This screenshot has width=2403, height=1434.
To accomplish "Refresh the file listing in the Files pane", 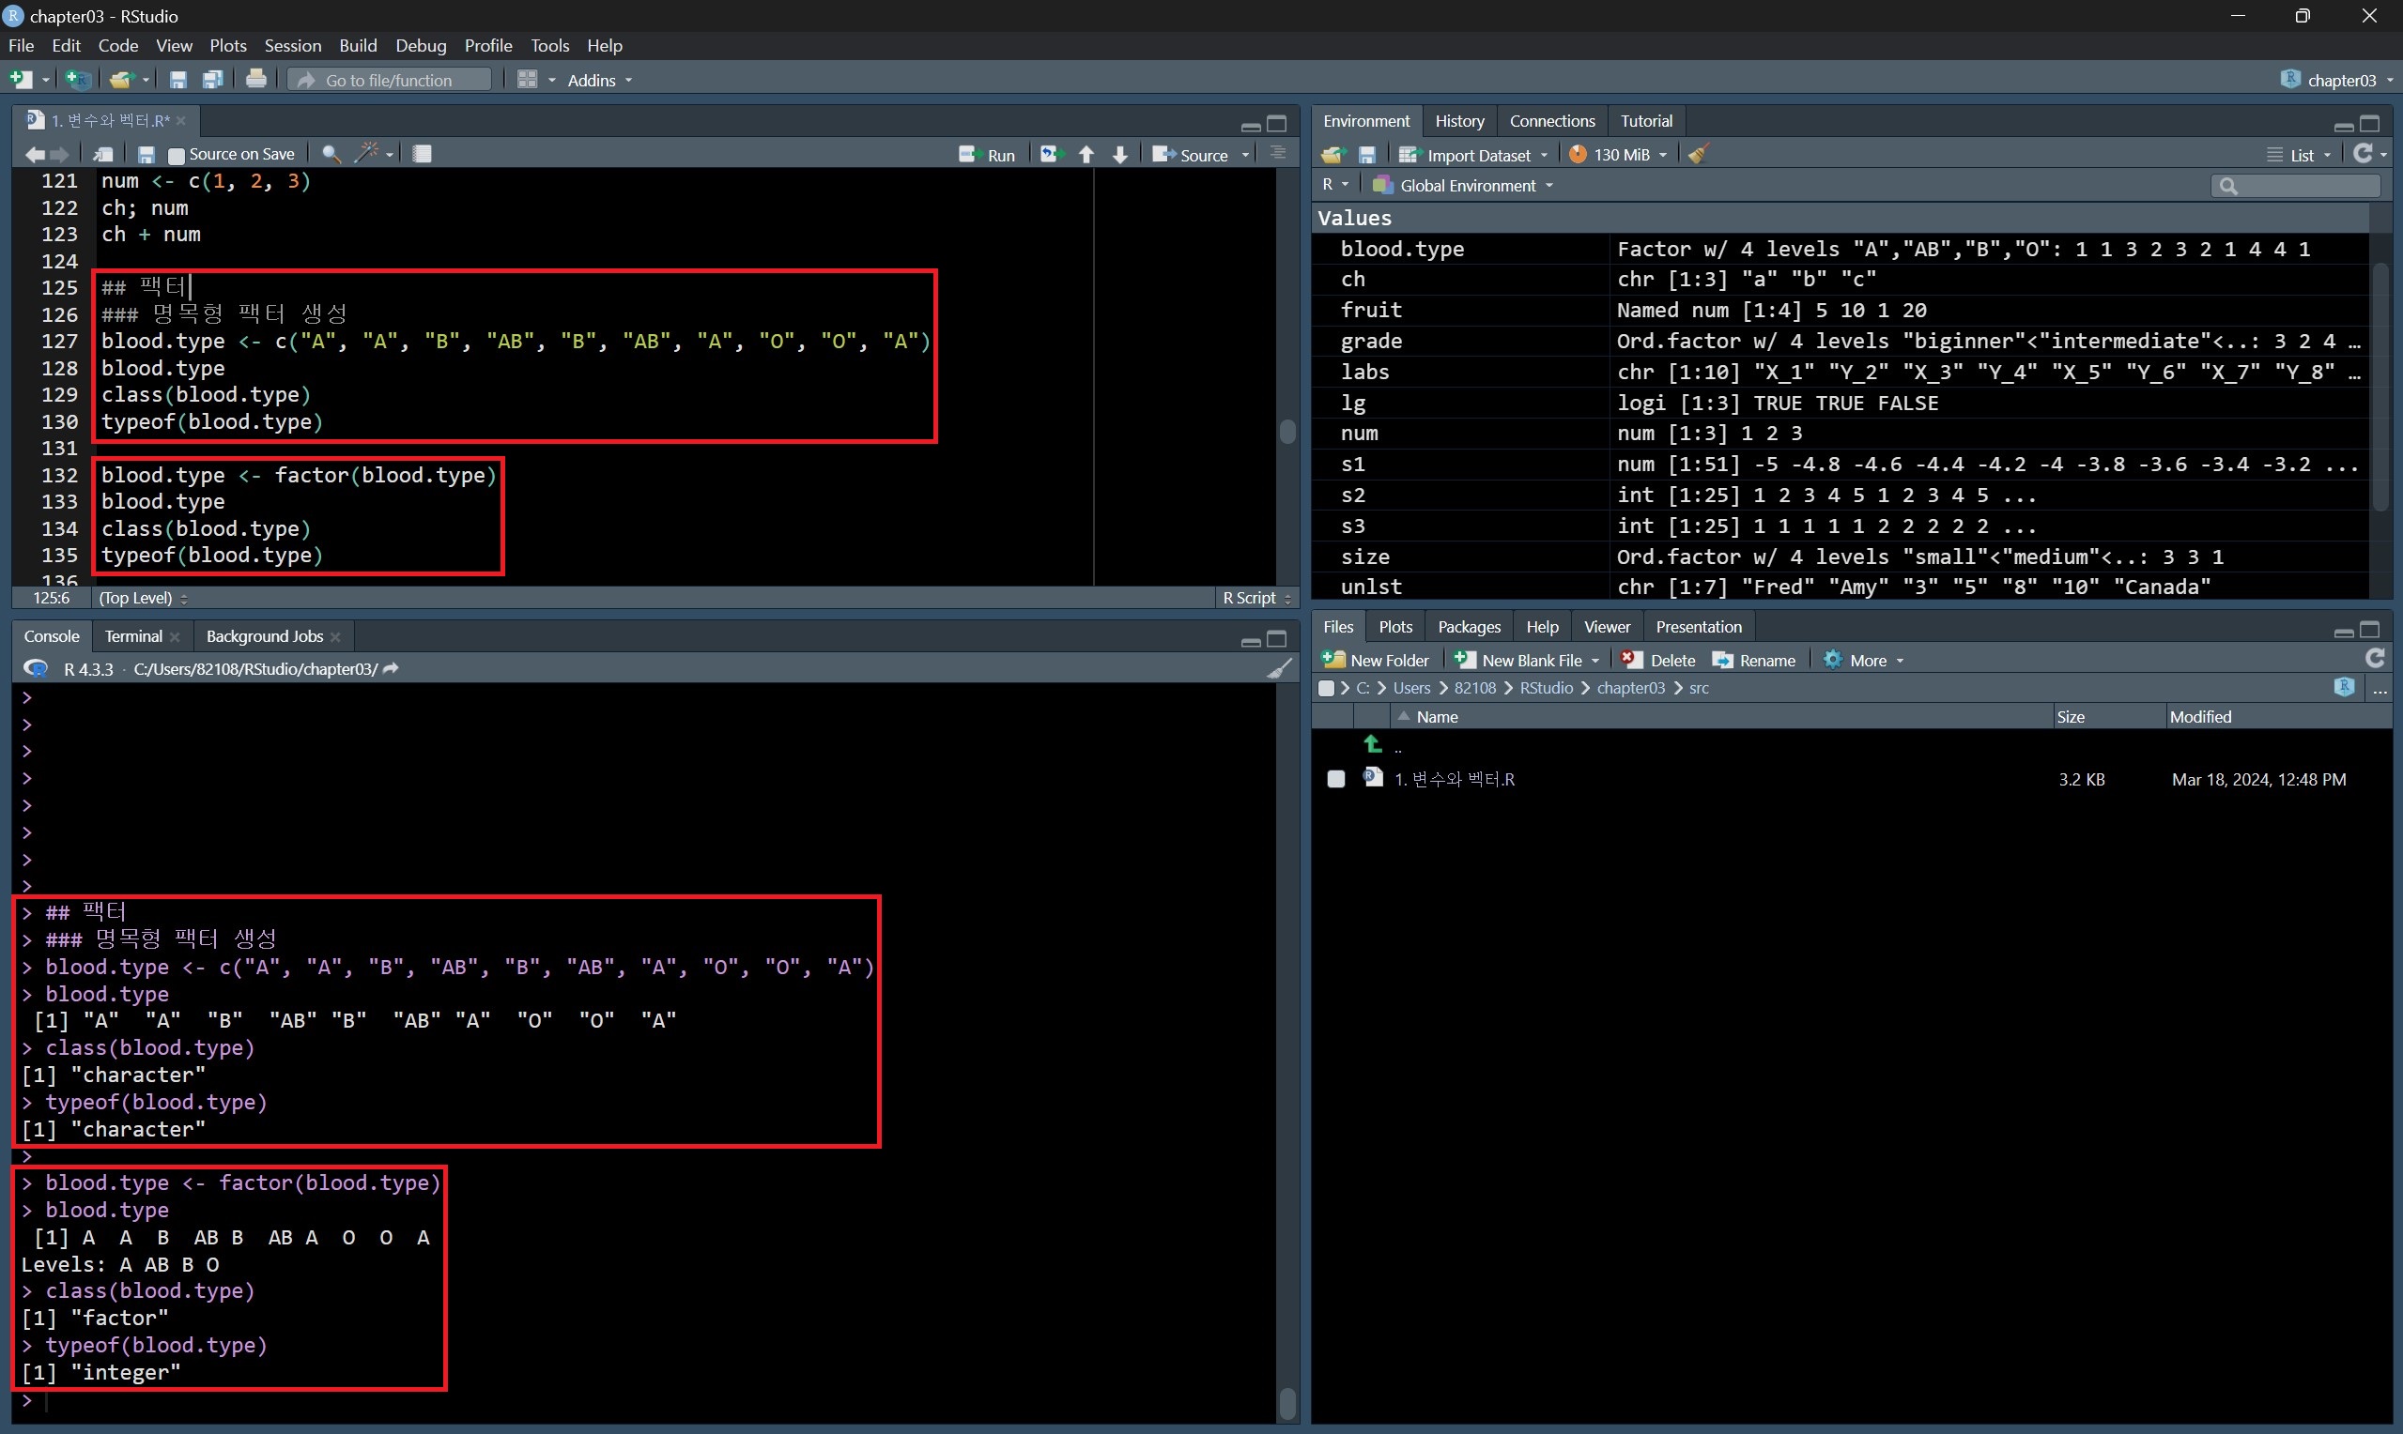I will [x=2374, y=660].
